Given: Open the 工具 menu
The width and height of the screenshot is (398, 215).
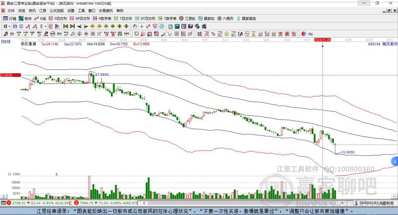Looking at the screenshot, I should click(x=81, y=10).
